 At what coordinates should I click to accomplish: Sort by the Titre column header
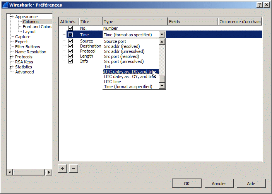coord(91,22)
